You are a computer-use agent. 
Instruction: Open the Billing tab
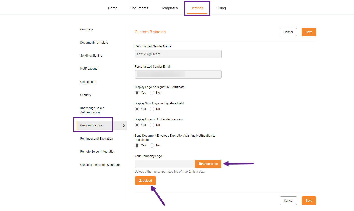(x=221, y=8)
